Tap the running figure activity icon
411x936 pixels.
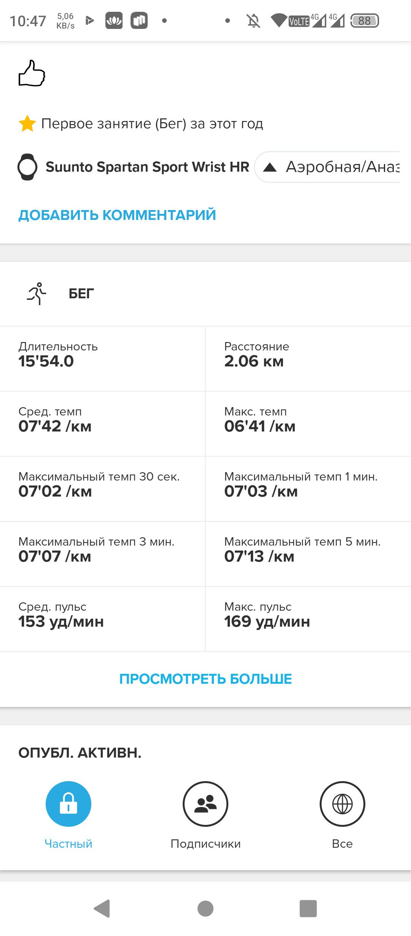click(x=37, y=293)
